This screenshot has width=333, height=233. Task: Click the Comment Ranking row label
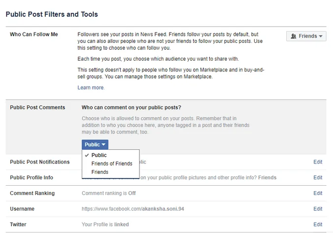pyautogui.click(x=32, y=193)
